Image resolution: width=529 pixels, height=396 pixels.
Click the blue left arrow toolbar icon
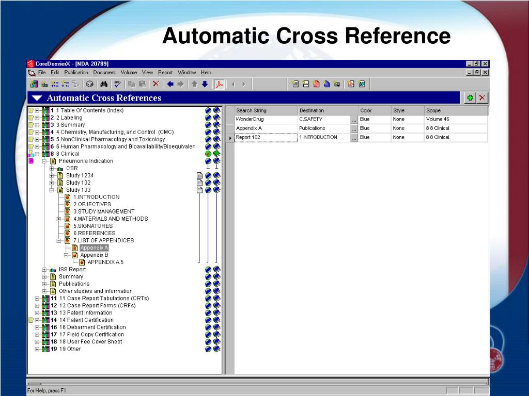coord(170,84)
